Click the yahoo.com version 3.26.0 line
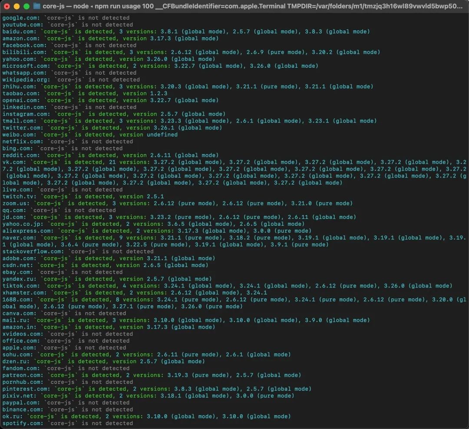The image size is (469, 429). [x=109, y=59]
